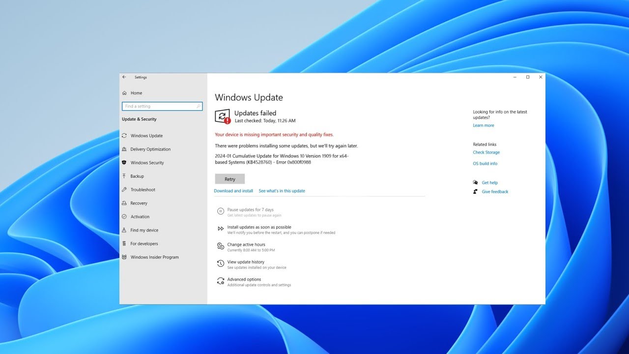Click the Activation checkmark icon
Viewport: 629px width, 354px height.
(x=124, y=217)
